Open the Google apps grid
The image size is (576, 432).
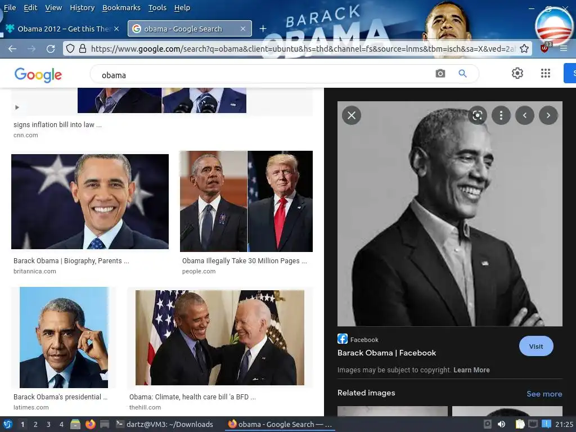546,73
